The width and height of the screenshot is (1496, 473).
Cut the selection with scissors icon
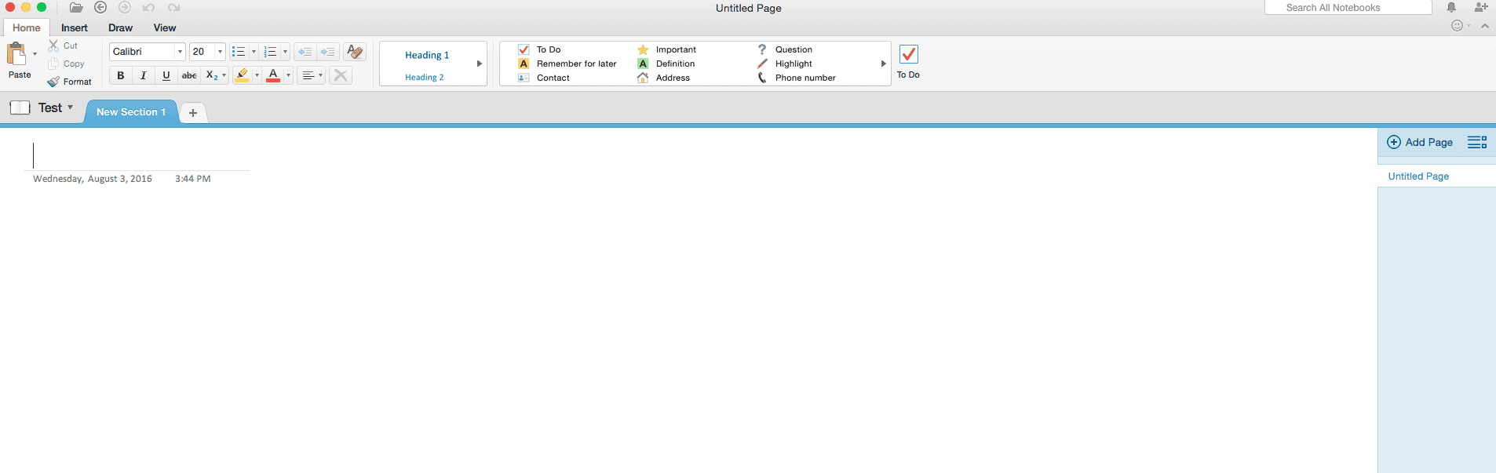(x=53, y=45)
